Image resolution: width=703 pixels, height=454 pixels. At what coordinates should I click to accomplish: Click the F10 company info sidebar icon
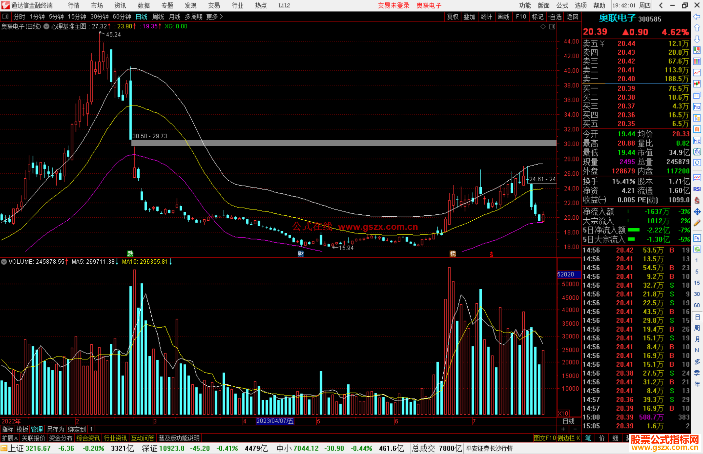pyautogui.click(x=697, y=107)
